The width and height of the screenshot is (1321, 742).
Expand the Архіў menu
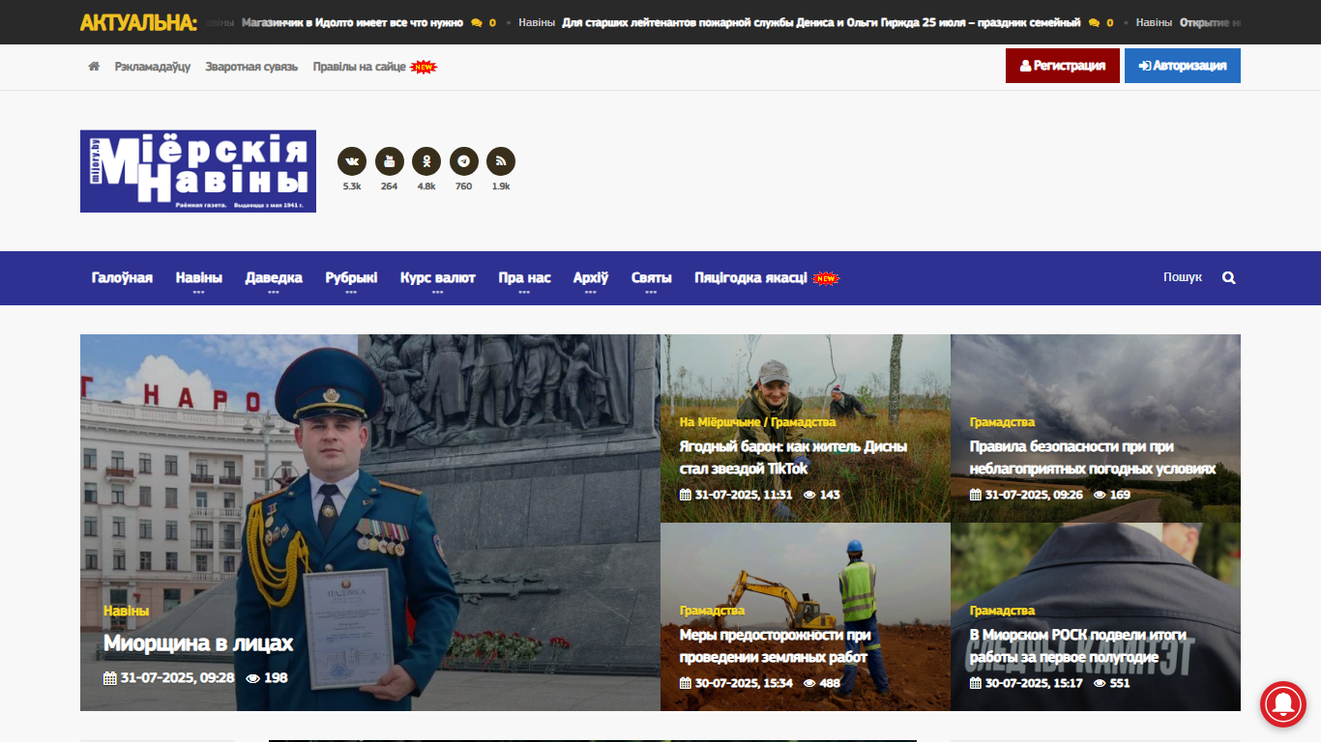591,277
